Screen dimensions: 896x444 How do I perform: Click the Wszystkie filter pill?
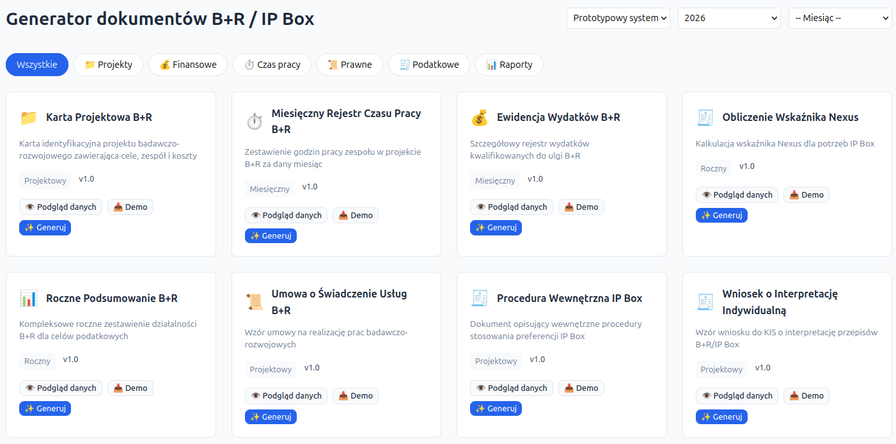pos(37,65)
